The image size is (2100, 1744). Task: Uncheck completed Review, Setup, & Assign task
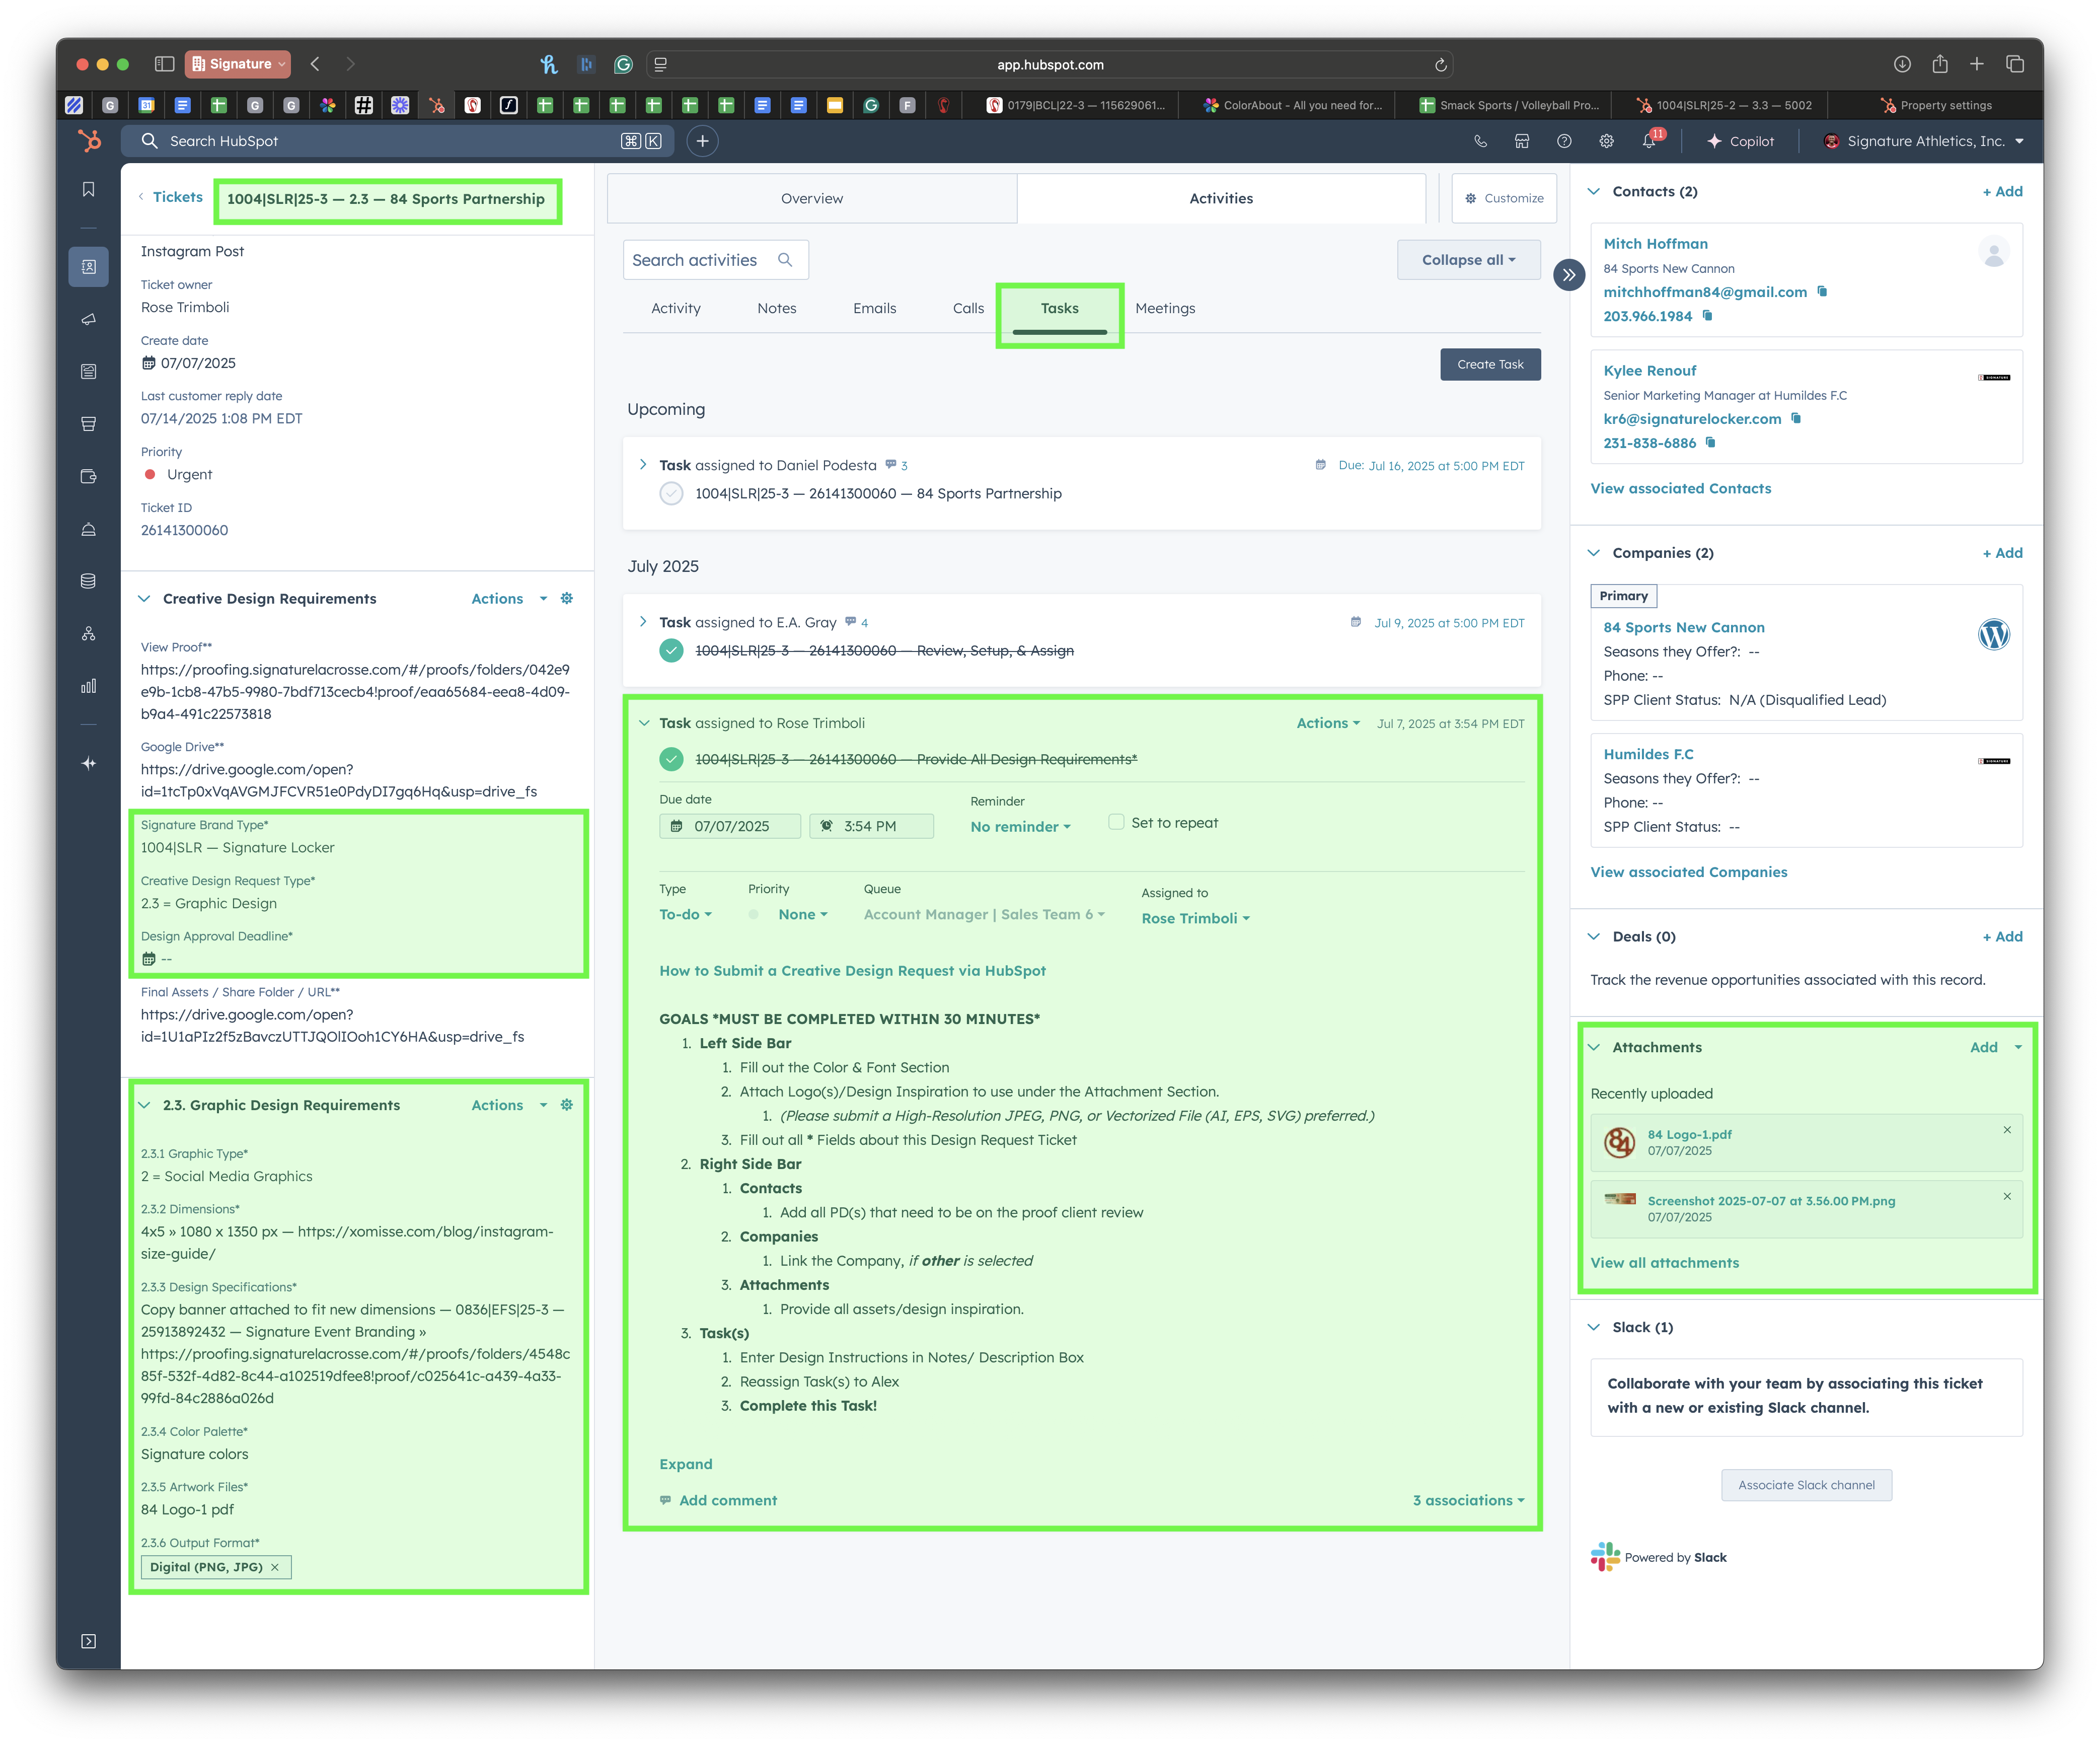coord(671,651)
